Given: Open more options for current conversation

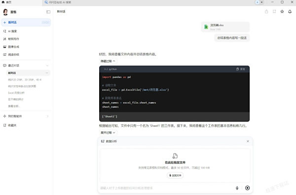Looking at the screenshot, I should click(x=47, y=73).
